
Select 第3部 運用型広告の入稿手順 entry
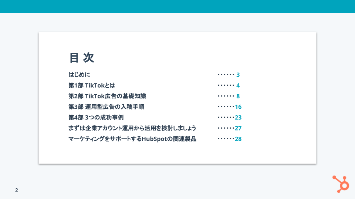[106, 107]
